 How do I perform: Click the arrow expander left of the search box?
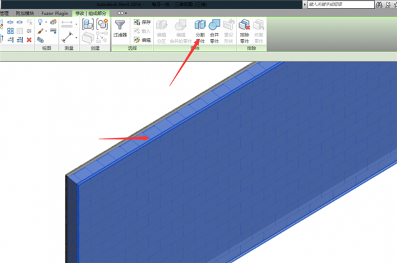tap(304, 5)
